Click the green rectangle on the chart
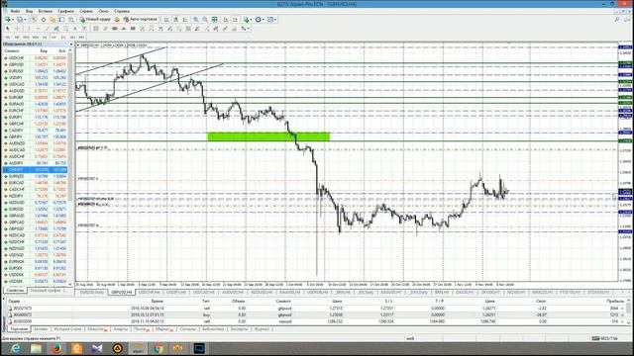 (x=268, y=136)
